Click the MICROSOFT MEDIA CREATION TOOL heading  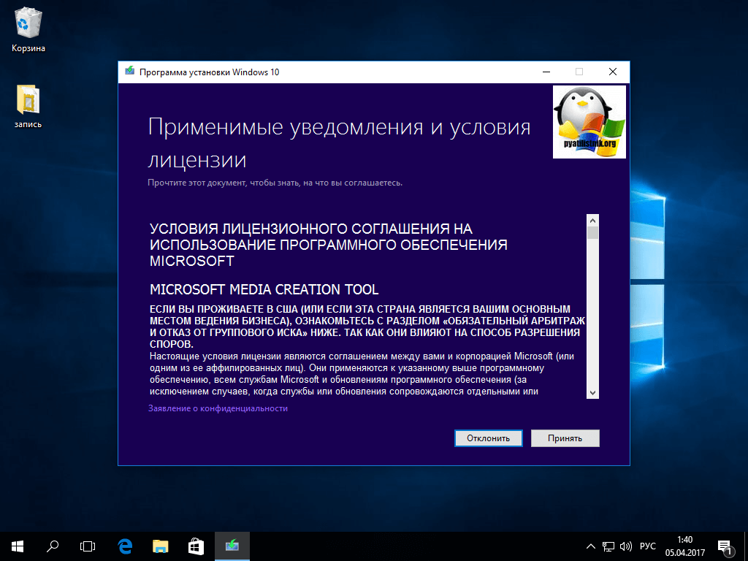coord(264,289)
